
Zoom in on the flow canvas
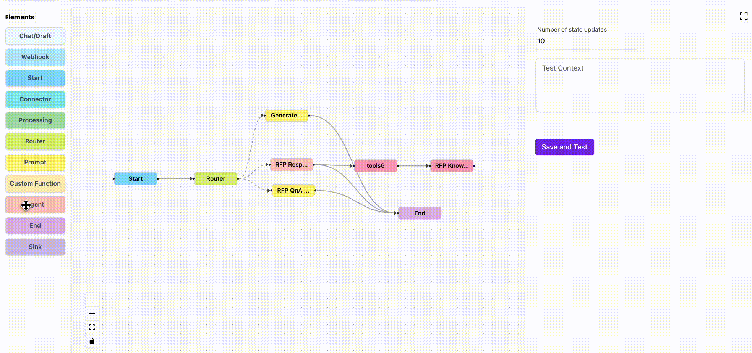click(92, 300)
